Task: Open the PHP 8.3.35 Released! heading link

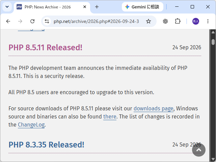Action: pos(47,145)
